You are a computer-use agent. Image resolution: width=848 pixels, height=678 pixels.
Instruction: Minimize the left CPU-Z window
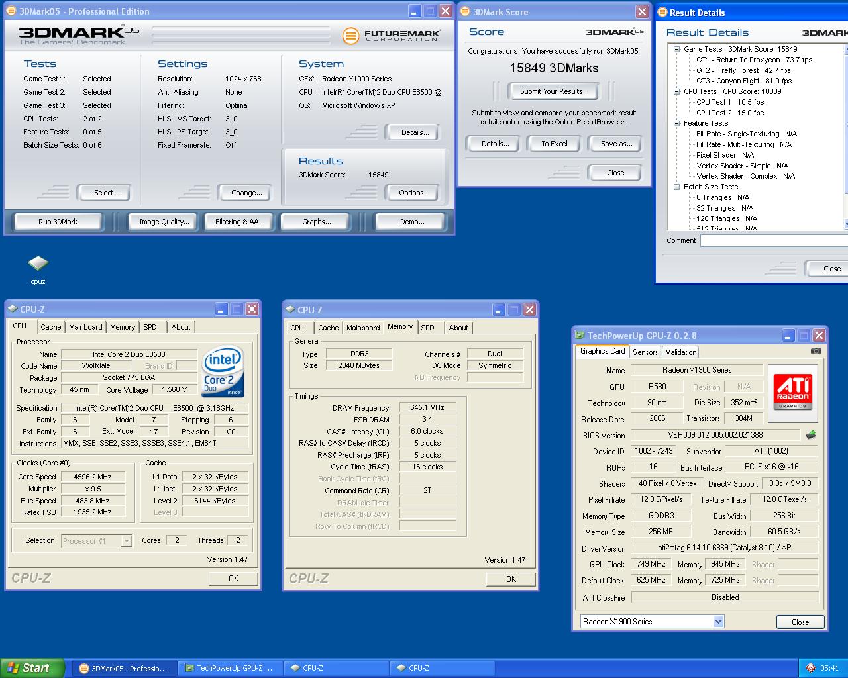[221, 309]
